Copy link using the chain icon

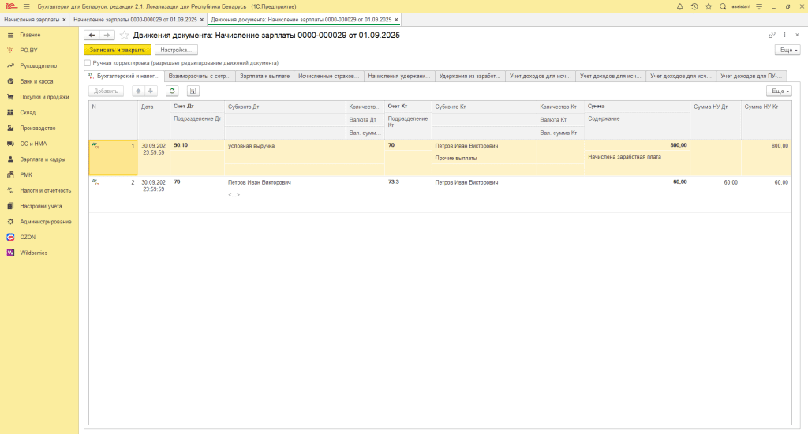pyautogui.click(x=772, y=36)
